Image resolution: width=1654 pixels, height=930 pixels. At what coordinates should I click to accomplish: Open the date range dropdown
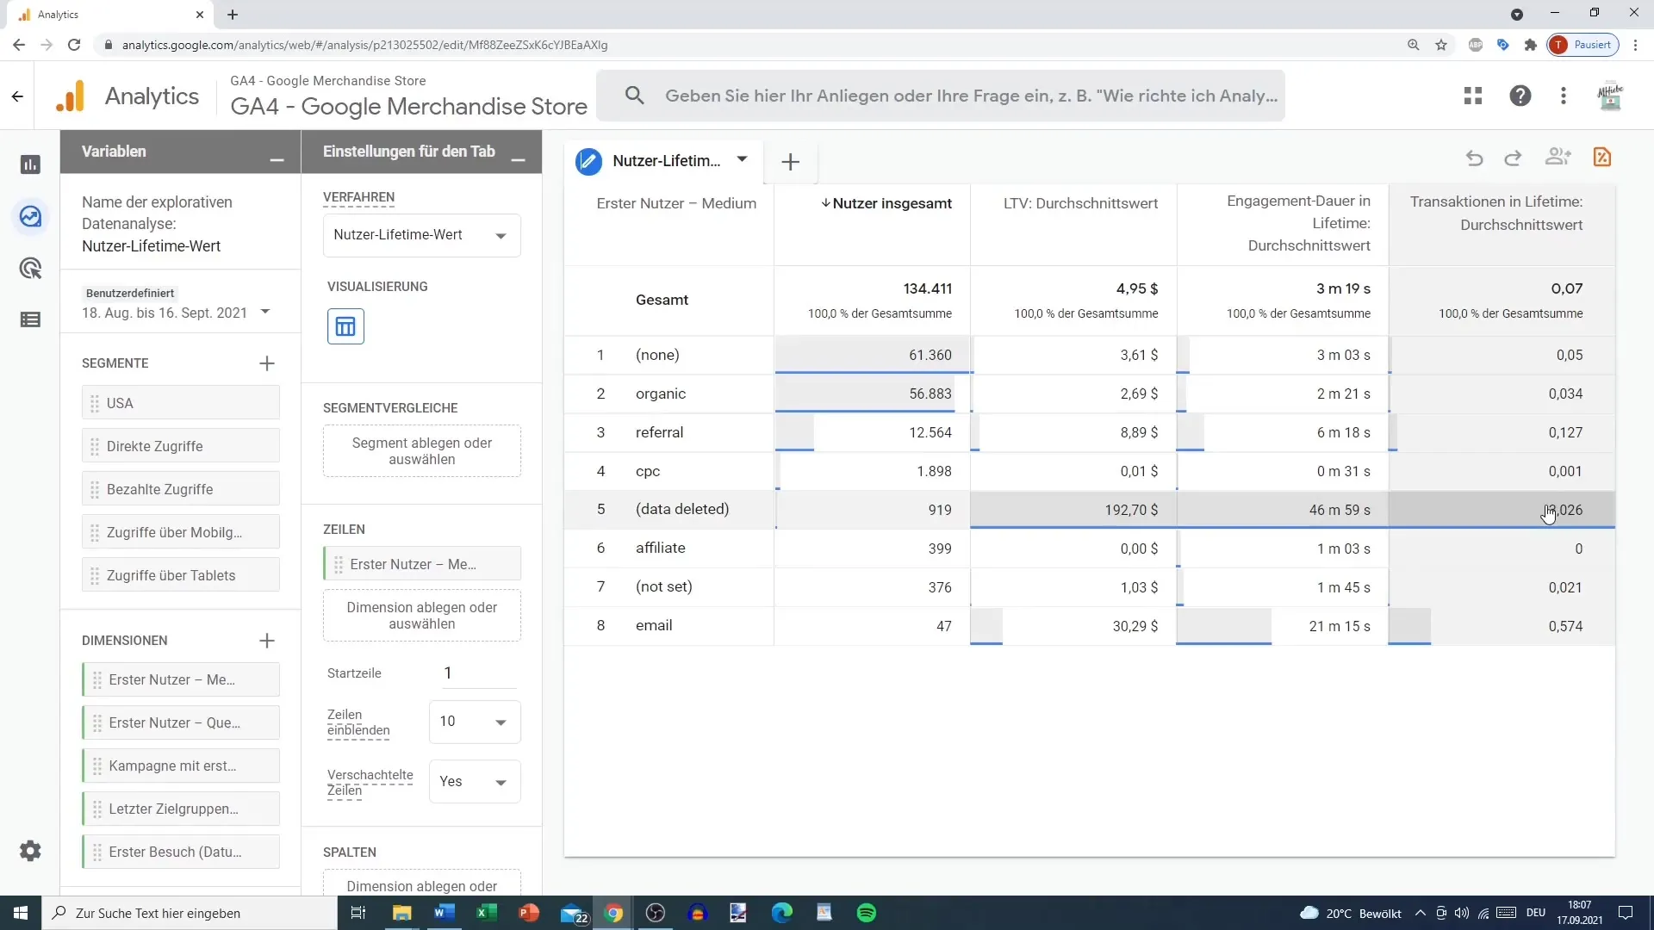point(265,312)
